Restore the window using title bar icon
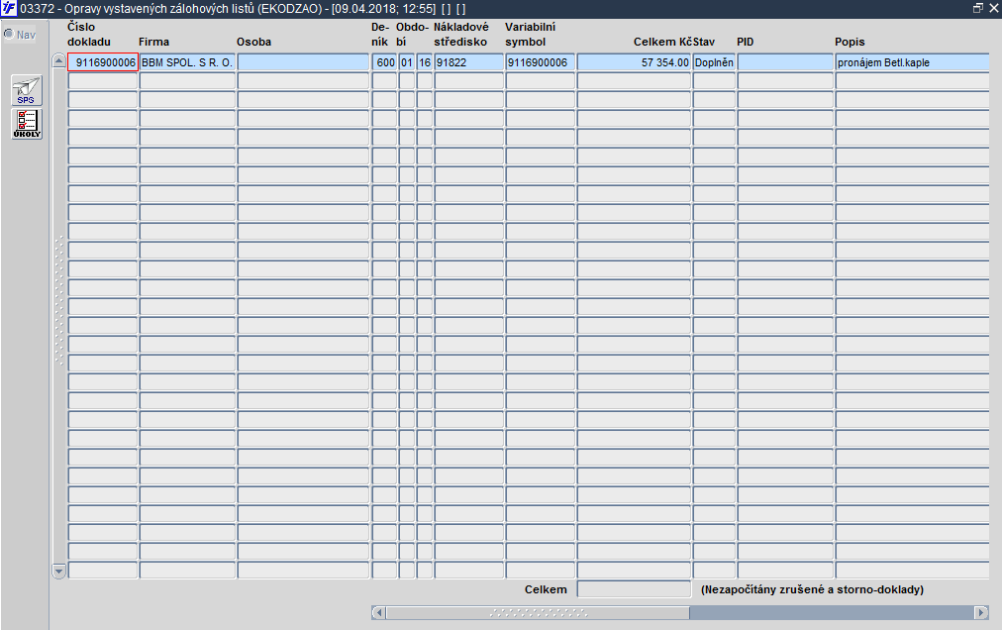This screenshot has height=630, width=1002. (977, 8)
